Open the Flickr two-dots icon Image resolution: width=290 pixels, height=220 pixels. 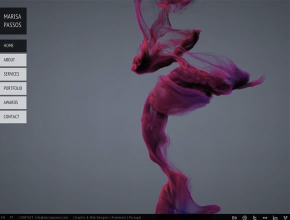click(x=265, y=218)
